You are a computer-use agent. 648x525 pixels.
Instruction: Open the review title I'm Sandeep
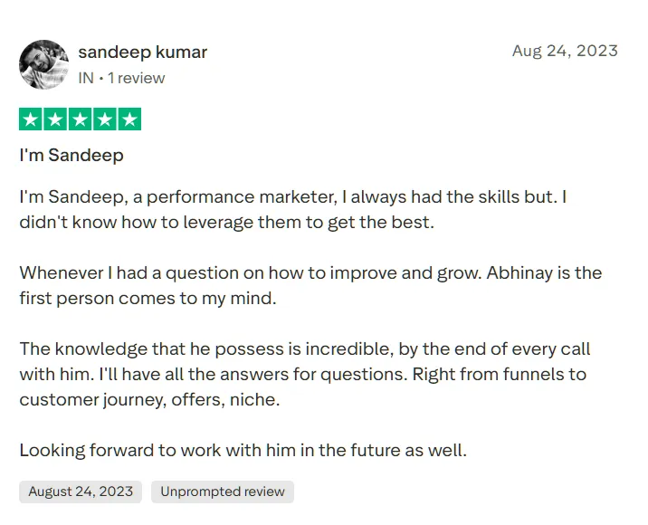pos(71,155)
